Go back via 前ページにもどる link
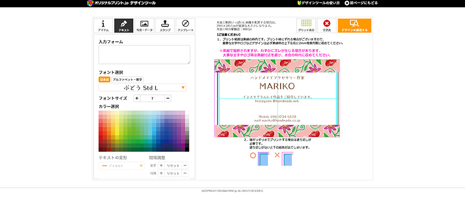465x198 pixels. 361,3
